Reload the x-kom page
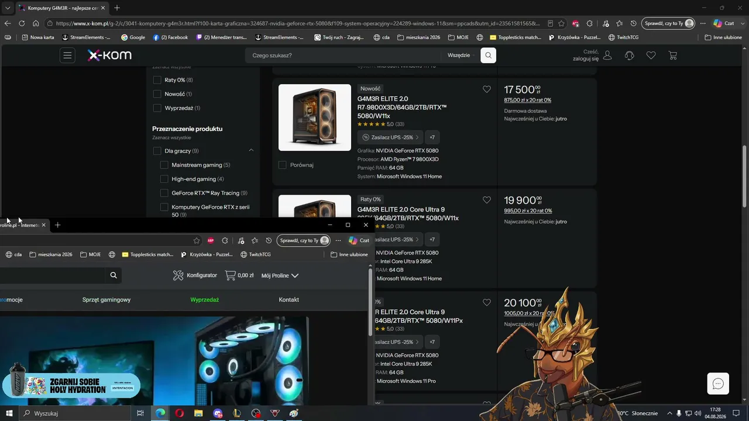 coord(22,23)
